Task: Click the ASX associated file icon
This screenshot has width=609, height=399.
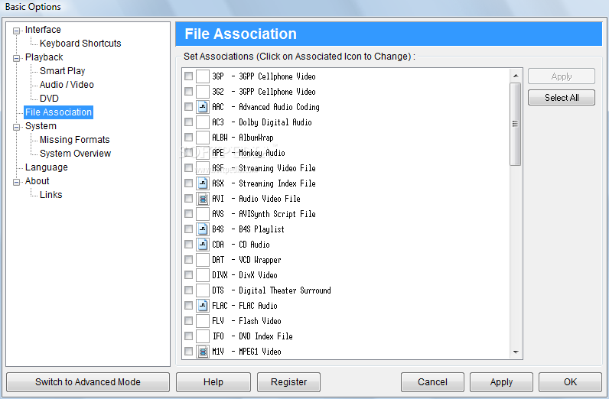Action: [203, 183]
